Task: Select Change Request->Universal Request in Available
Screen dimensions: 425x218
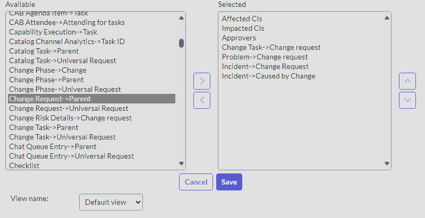Action: [x=69, y=108]
